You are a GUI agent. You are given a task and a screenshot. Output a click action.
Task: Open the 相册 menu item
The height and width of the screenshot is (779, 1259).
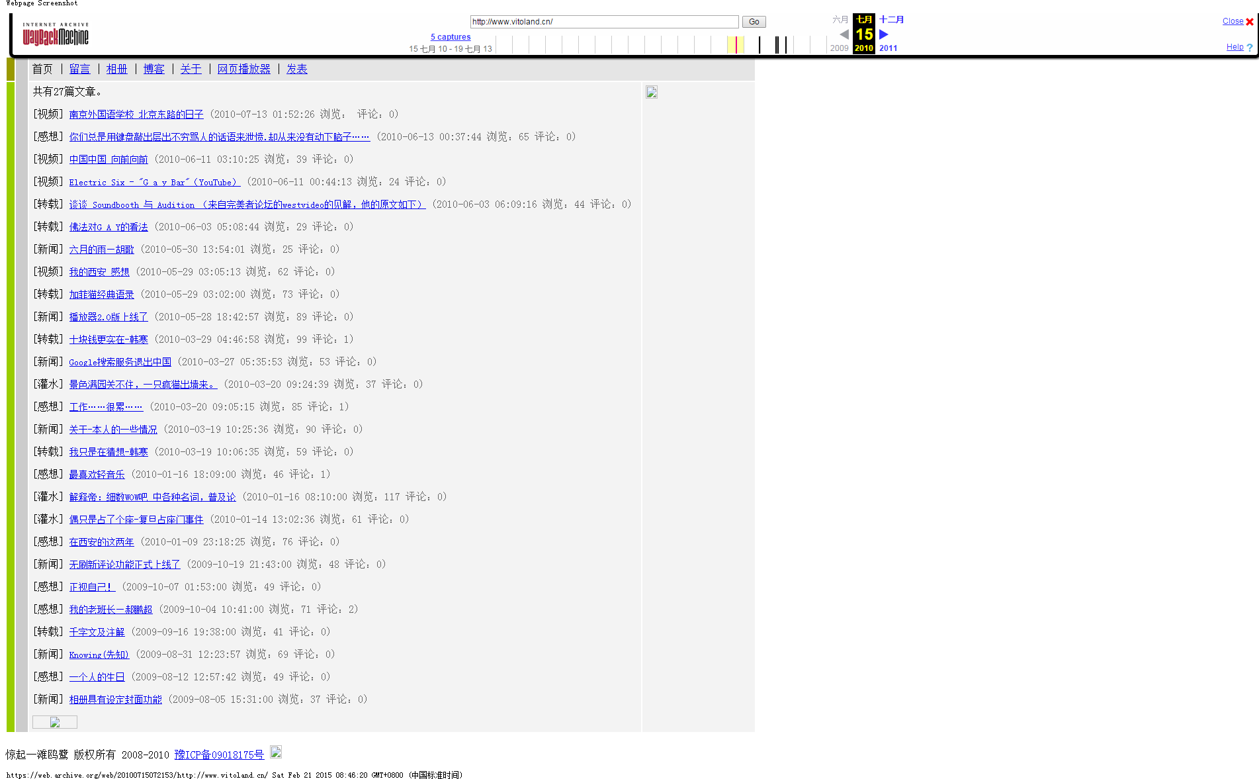coord(116,69)
